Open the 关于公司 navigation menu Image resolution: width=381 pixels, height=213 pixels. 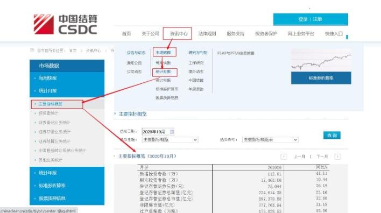tap(150, 33)
